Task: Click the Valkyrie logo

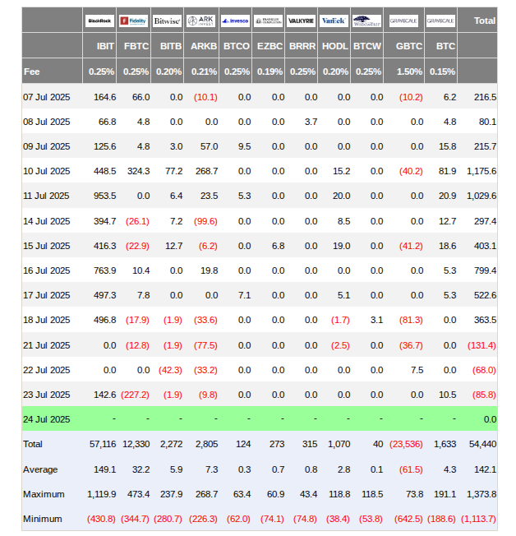Action: point(301,21)
